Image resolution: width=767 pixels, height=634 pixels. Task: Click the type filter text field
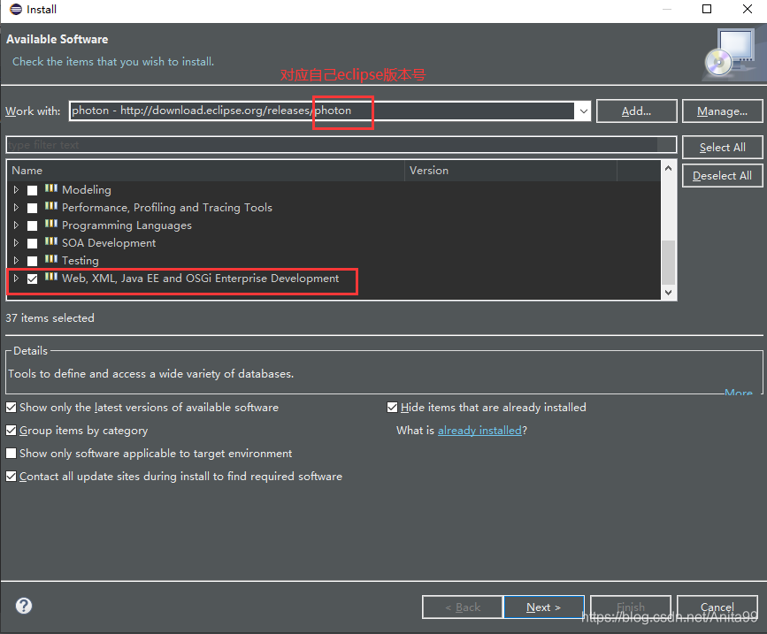[341, 145]
